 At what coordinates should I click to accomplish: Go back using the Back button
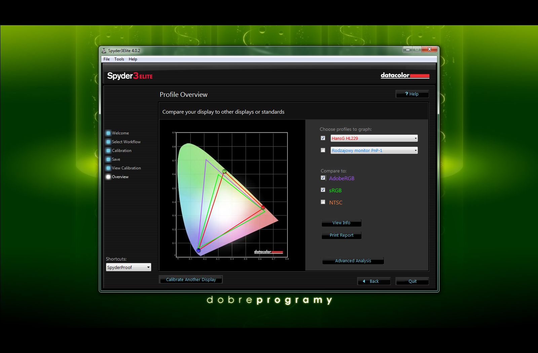(374, 281)
